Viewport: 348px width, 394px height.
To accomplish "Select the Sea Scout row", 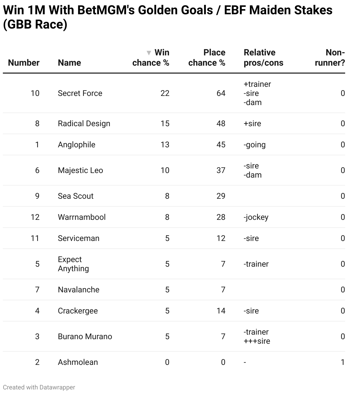I will pyautogui.click(x=76, y=196).
